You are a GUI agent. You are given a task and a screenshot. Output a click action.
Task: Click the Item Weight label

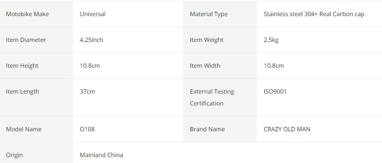click(207, 40)
